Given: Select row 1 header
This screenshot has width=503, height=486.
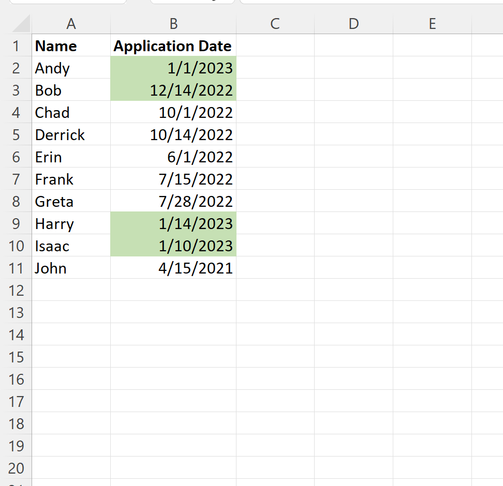Looking at the screenshot, I should click(x=16, y=45).
